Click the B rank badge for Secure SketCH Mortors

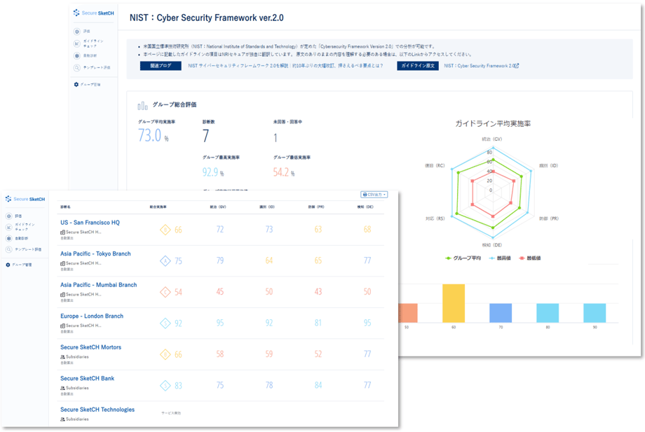pyautogui.click(x=165, y=354)
